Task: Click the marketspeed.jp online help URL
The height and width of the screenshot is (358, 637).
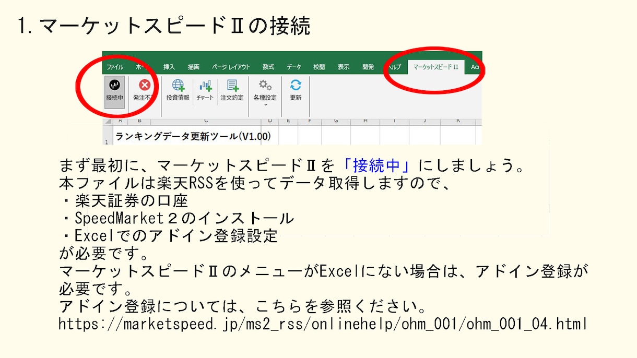Action: coord(323,324)
